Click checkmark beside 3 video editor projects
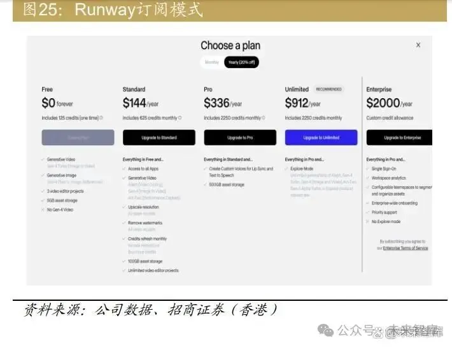The image size is (452, 348). pos(43,191)
